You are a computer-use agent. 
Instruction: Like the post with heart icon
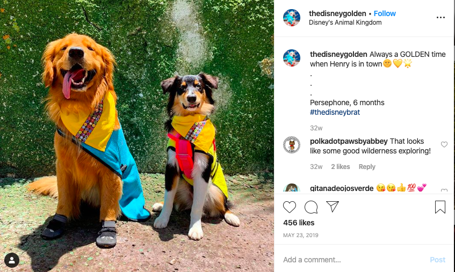tap(290, 207)
